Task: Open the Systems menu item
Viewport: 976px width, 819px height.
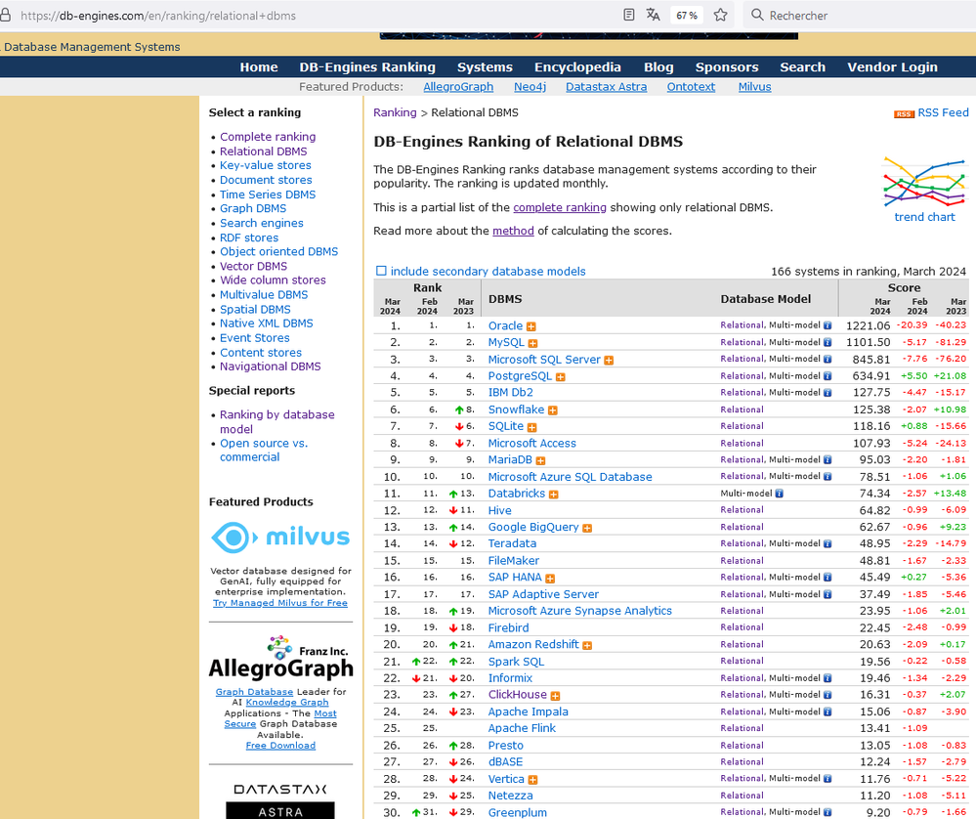Action: click(x=485, y=67)
